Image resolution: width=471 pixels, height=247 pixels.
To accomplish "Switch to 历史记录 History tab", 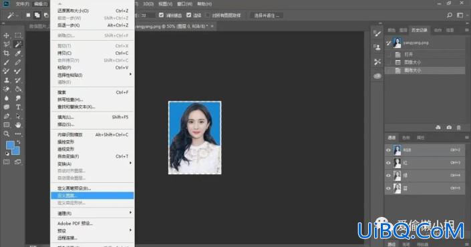I will coord(420,30).
